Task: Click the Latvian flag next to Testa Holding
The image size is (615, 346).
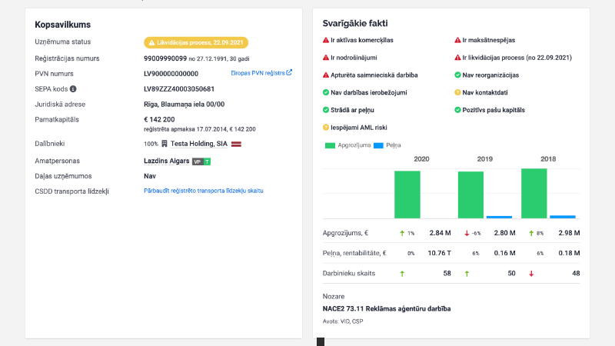Action: [238, 143]
